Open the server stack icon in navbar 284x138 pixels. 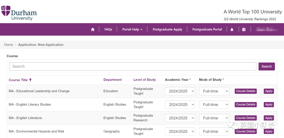pos(244,29)
